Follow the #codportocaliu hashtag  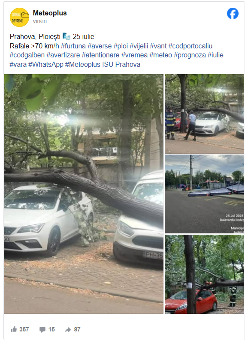pyautogui.click(x=191, y=46)
